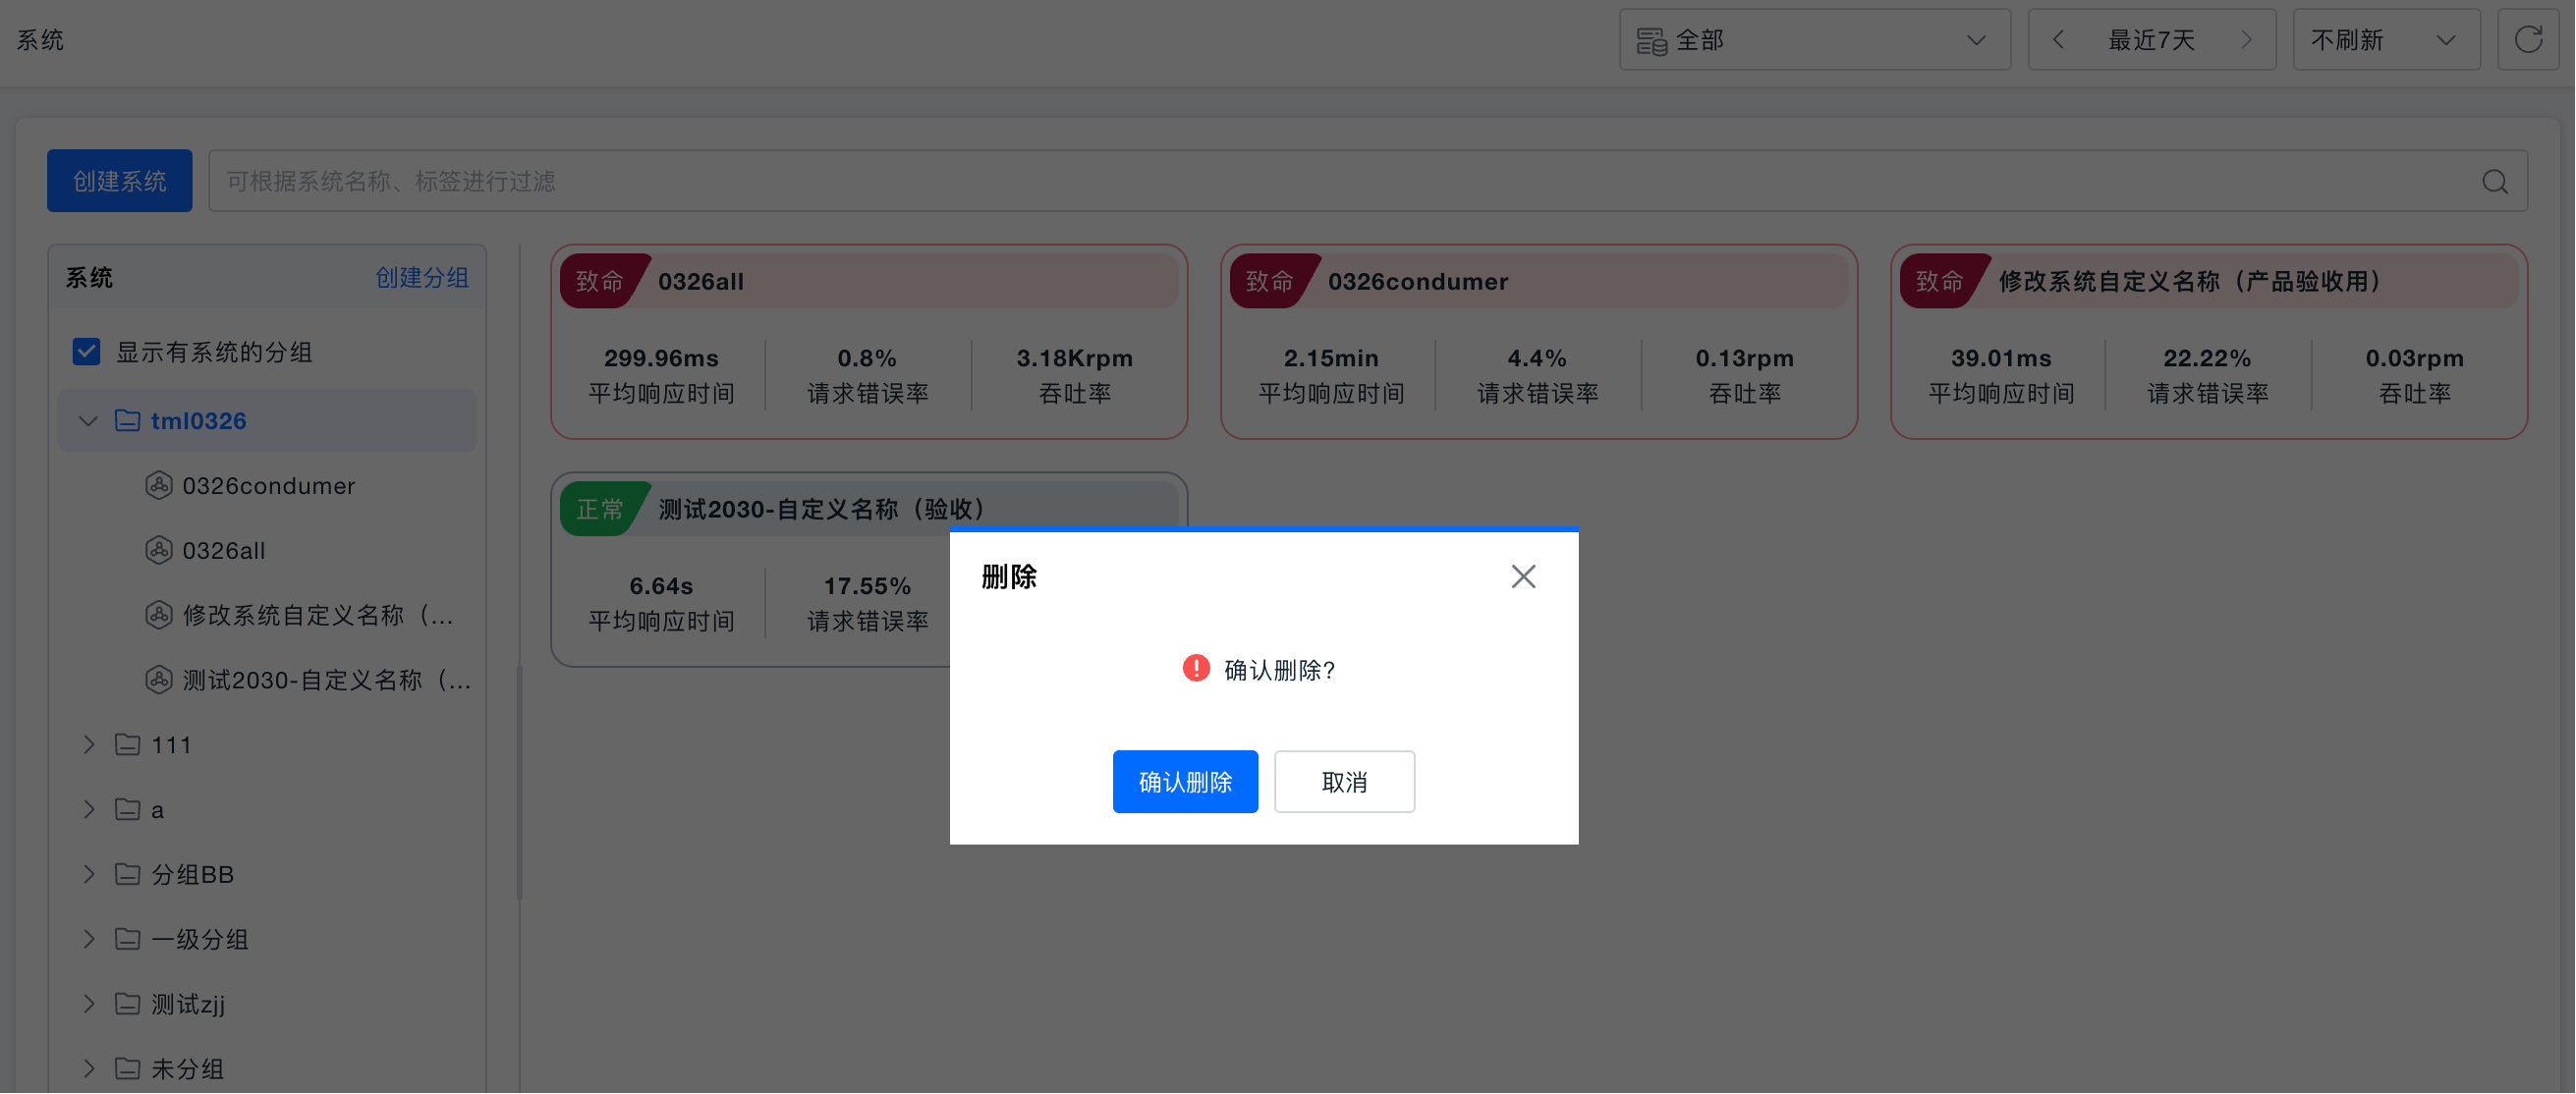Click the 2.15min response time value
2576x1094 pixels.
(1331, 357)
